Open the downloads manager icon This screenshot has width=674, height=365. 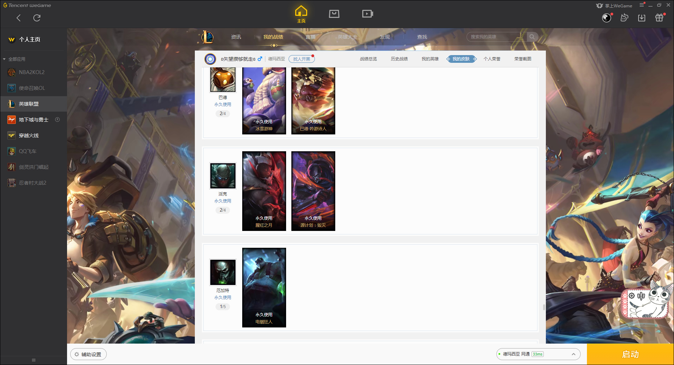tap(642, 18)
